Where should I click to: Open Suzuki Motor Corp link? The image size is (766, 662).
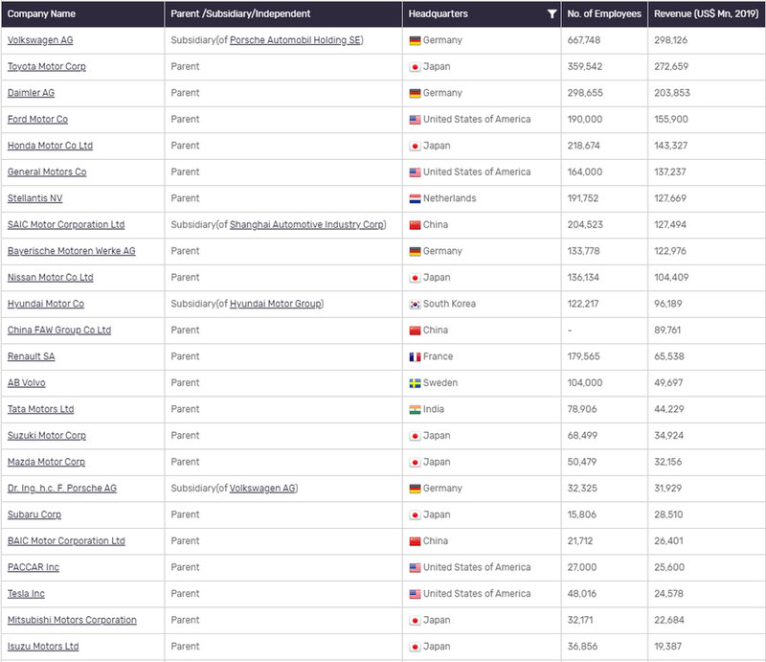point(46,436)
